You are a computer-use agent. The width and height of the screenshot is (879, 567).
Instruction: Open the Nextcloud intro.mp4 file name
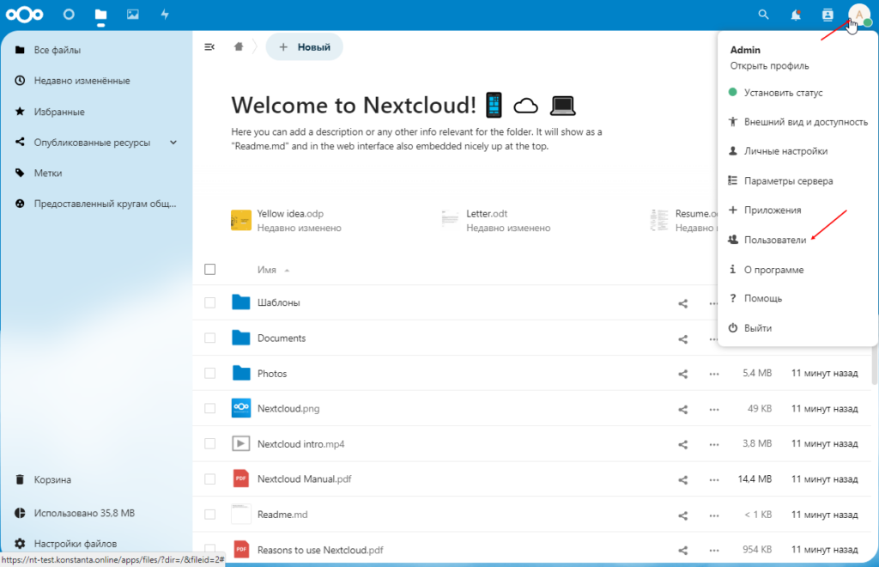pos(301,443)
